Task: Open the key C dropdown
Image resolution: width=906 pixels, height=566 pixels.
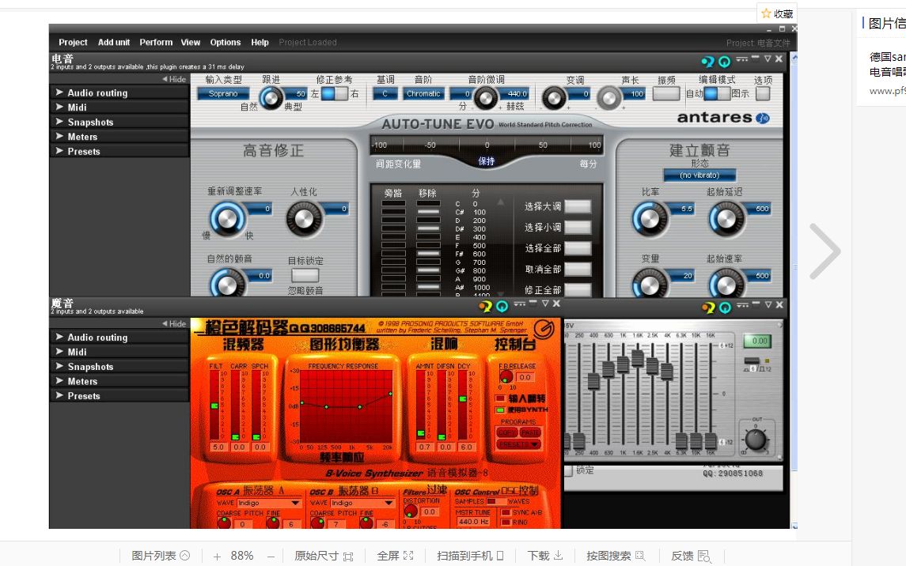Action: [x=385, y=93]
